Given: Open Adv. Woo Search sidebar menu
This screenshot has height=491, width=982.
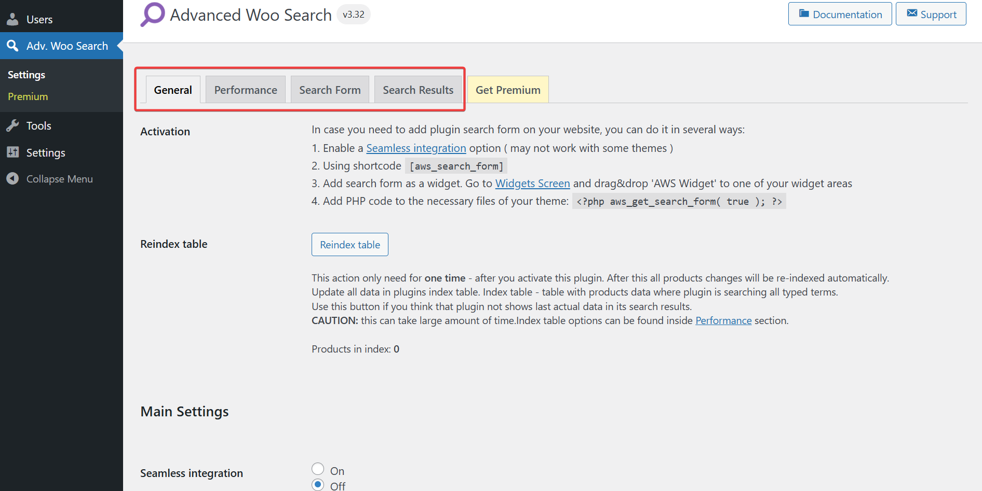Looking at the screenshot, I should coord(61,46).
